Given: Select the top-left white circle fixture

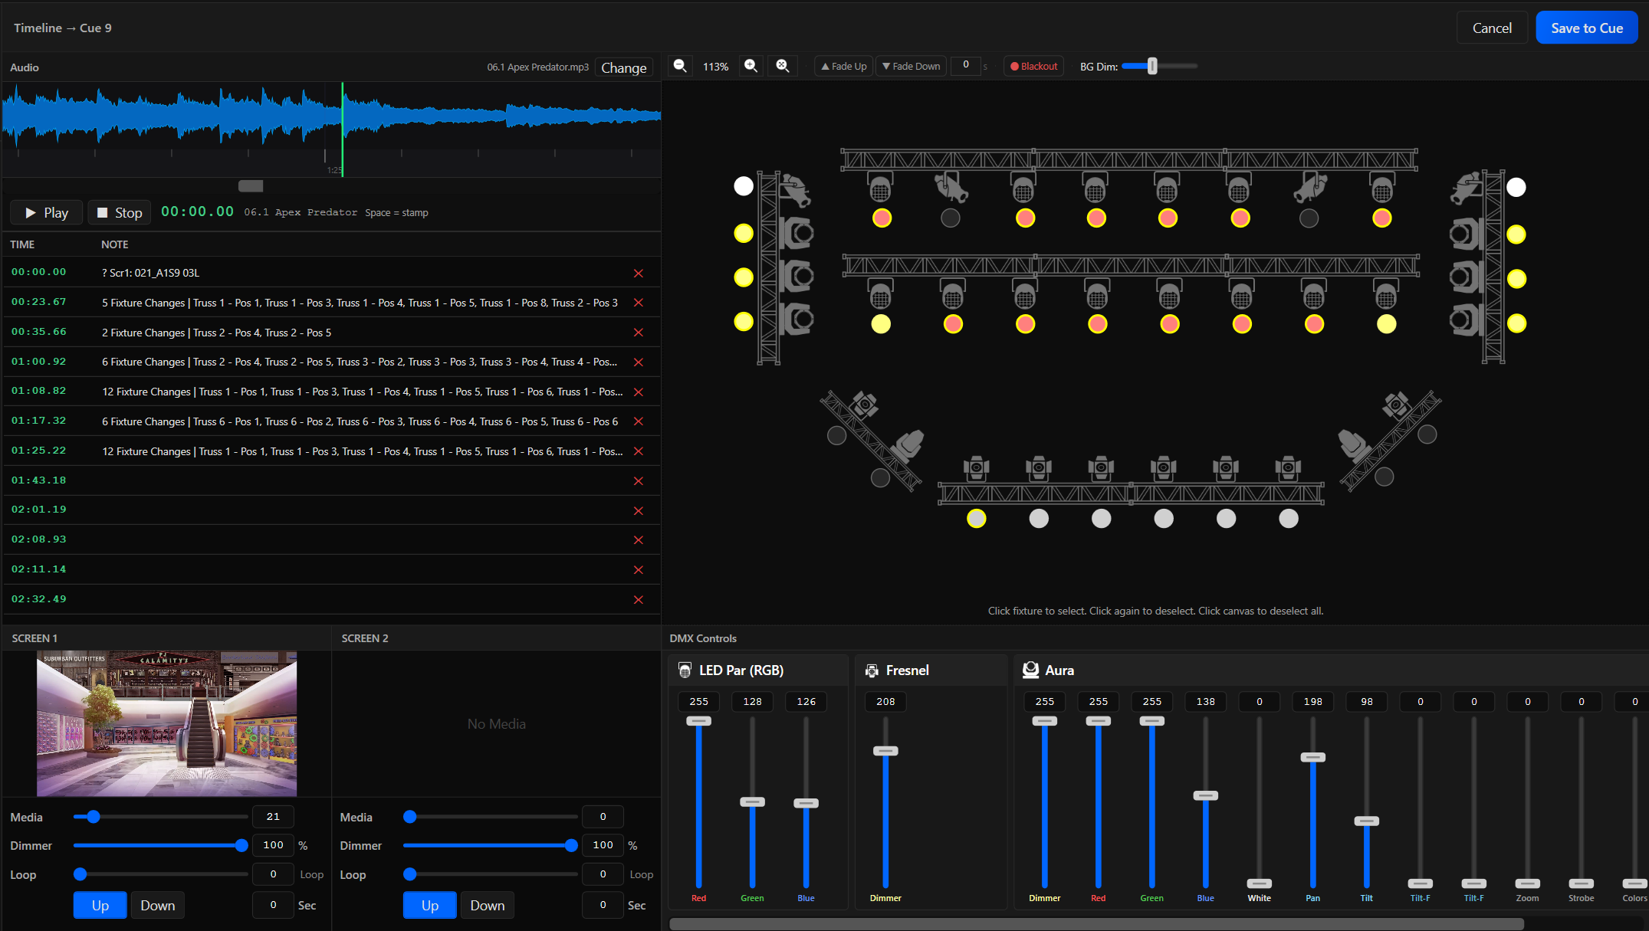Looking at the screenshot, I should (744, 186).
